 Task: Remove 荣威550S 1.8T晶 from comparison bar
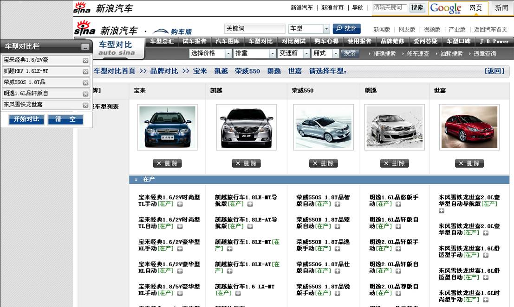85,83
